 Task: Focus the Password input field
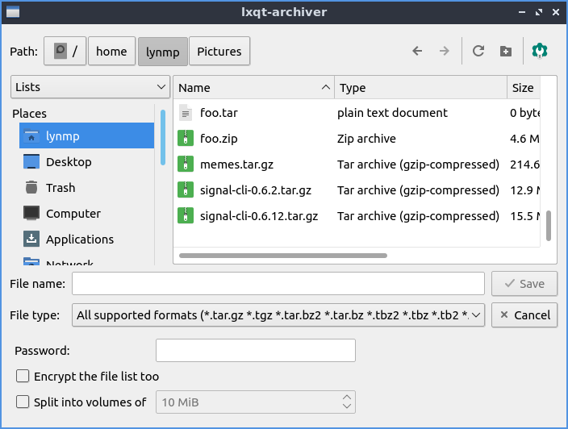255,351
